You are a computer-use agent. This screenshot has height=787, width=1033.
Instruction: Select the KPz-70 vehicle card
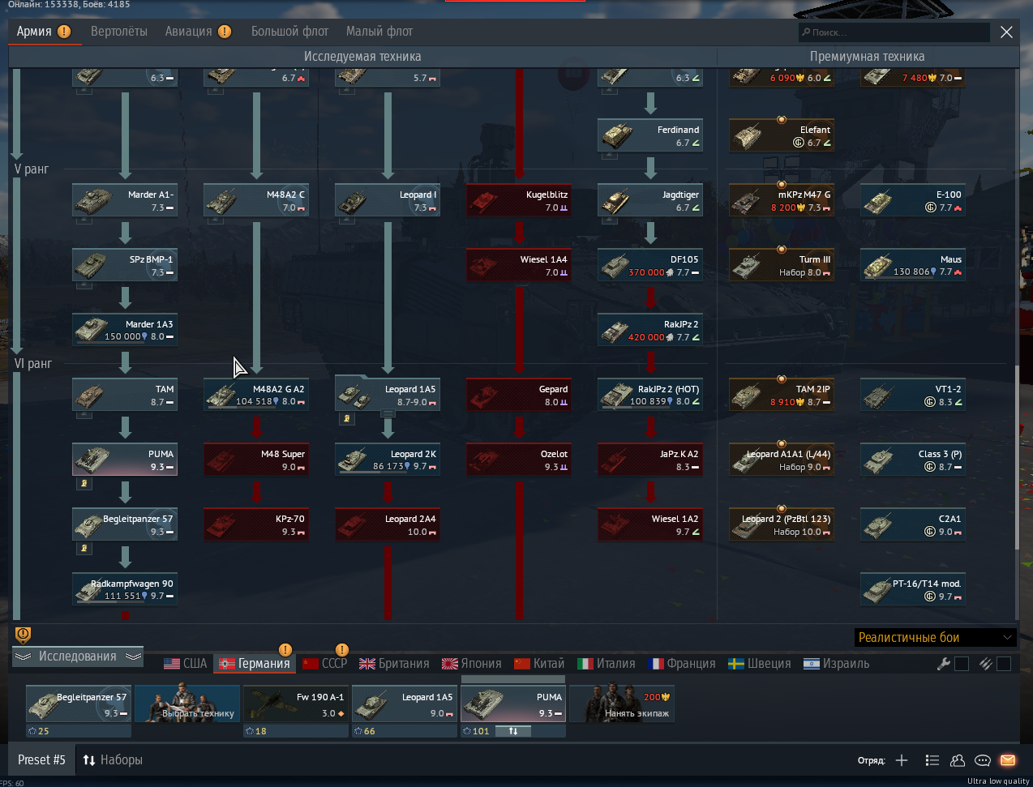click(256, 524)
